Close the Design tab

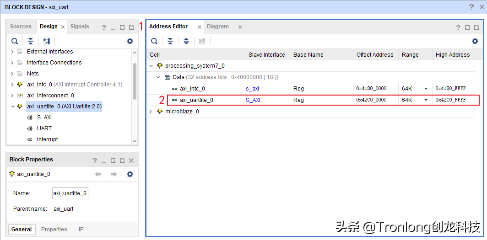point(62,27)
